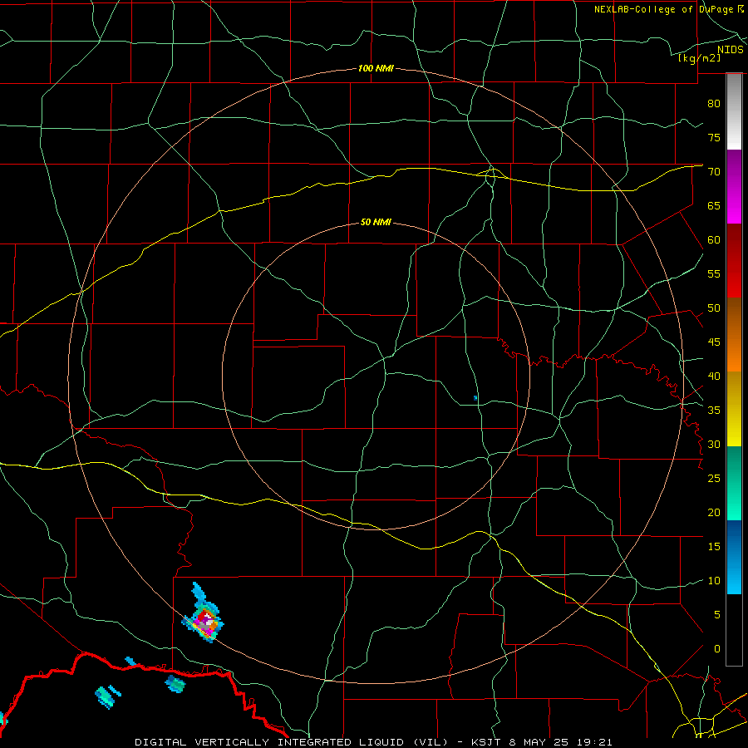
Task: Click the color scale value '75'
Action: 714,138
